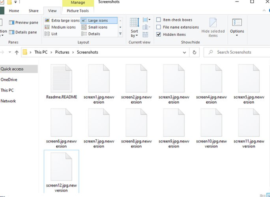Select OneDrive in navigation pane
Screen dimensions: 270x197
[x=9, y=80]
